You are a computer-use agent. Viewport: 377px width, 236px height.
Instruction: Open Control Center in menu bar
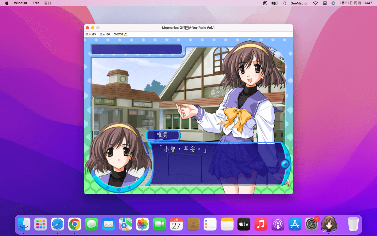[325, 3]
